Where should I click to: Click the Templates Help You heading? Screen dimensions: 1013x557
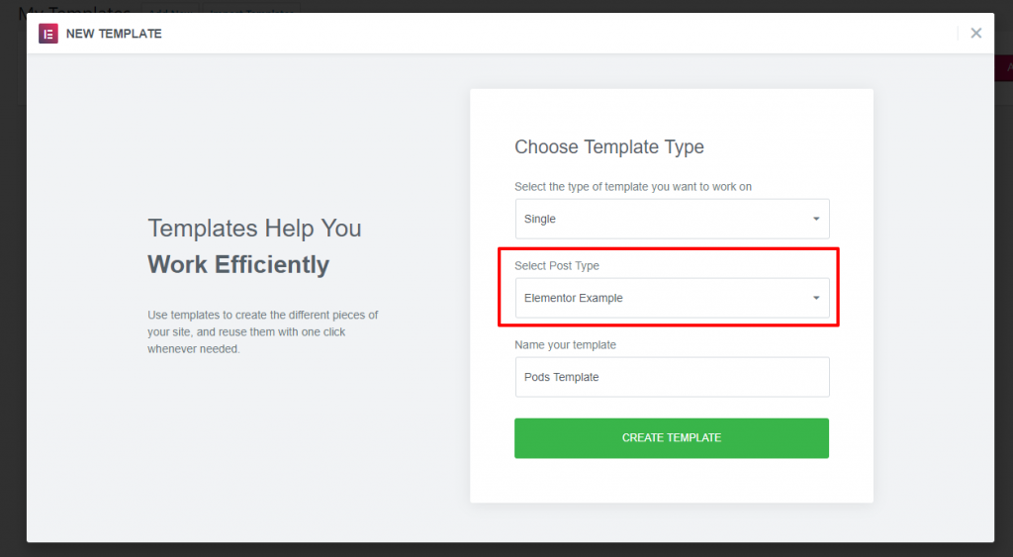click(x=254, y=229)
